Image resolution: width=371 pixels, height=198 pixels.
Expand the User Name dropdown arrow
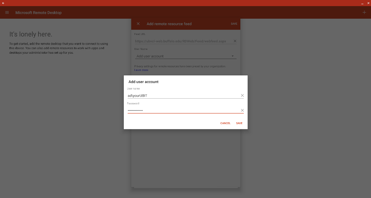point(233,56)
